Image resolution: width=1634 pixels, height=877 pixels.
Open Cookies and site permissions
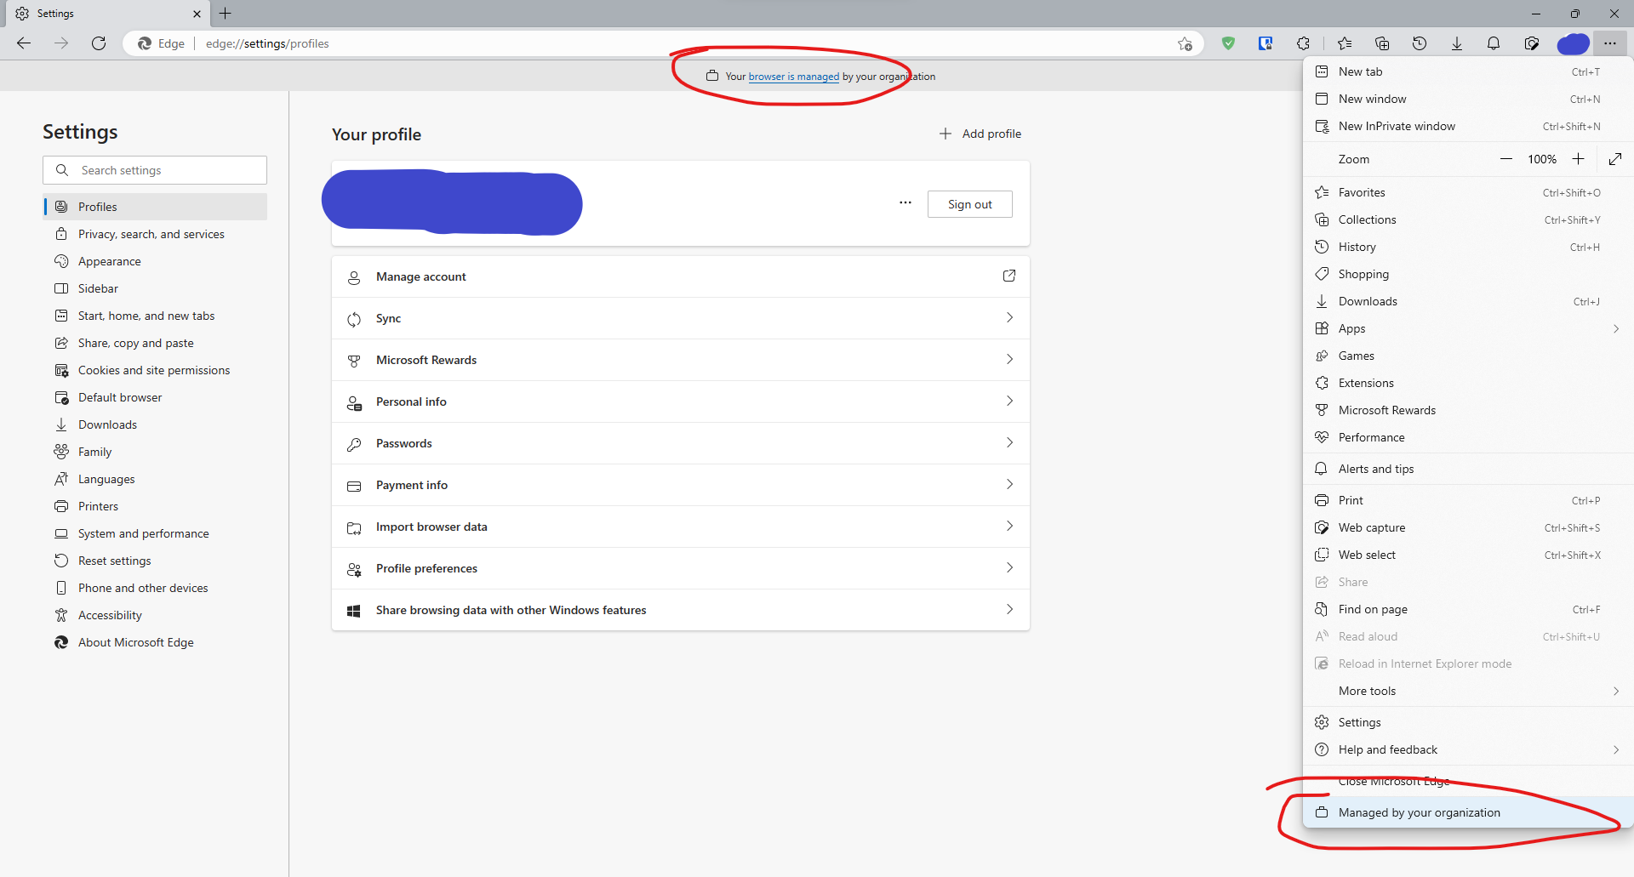coord(155,370)
